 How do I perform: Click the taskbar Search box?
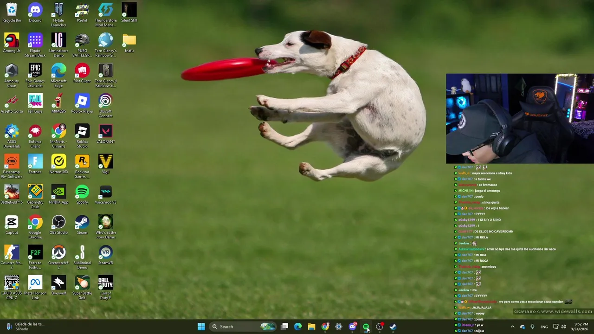click(243, 327)
